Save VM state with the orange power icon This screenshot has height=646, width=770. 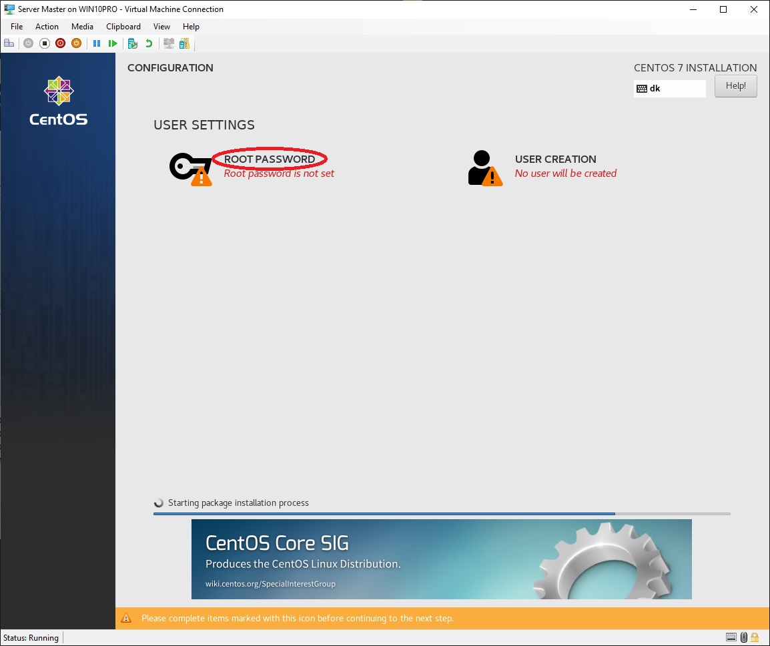pos(76,43)
